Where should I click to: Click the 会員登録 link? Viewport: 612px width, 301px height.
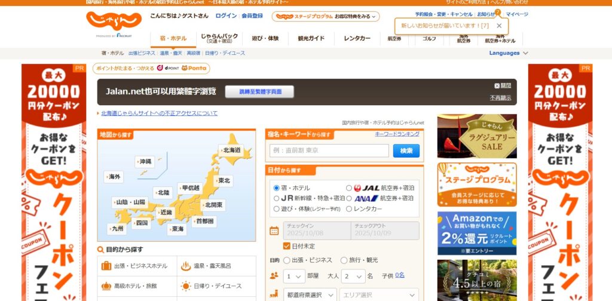[x=252, y=16]
